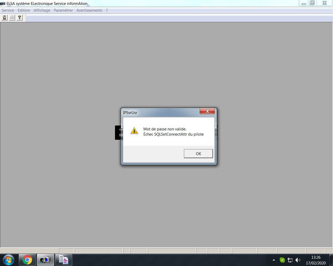Close the ELSA main window
The image size is (333, 266).
(x=325, y=3)
